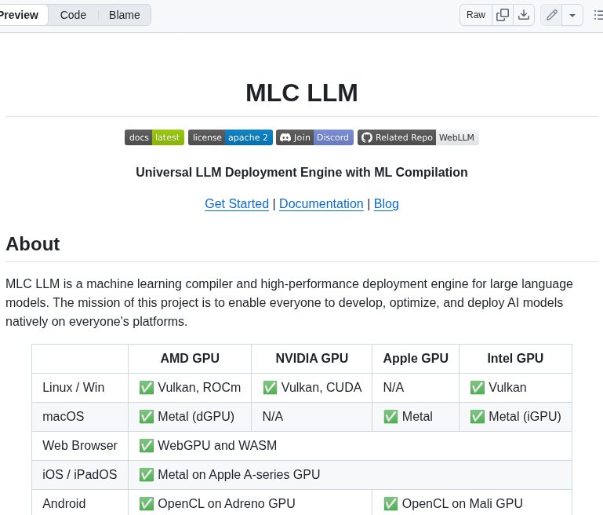The width and height of the screenshot is (603, 515).
Task: Edit file with pencil icon
Action: (551, 15)
